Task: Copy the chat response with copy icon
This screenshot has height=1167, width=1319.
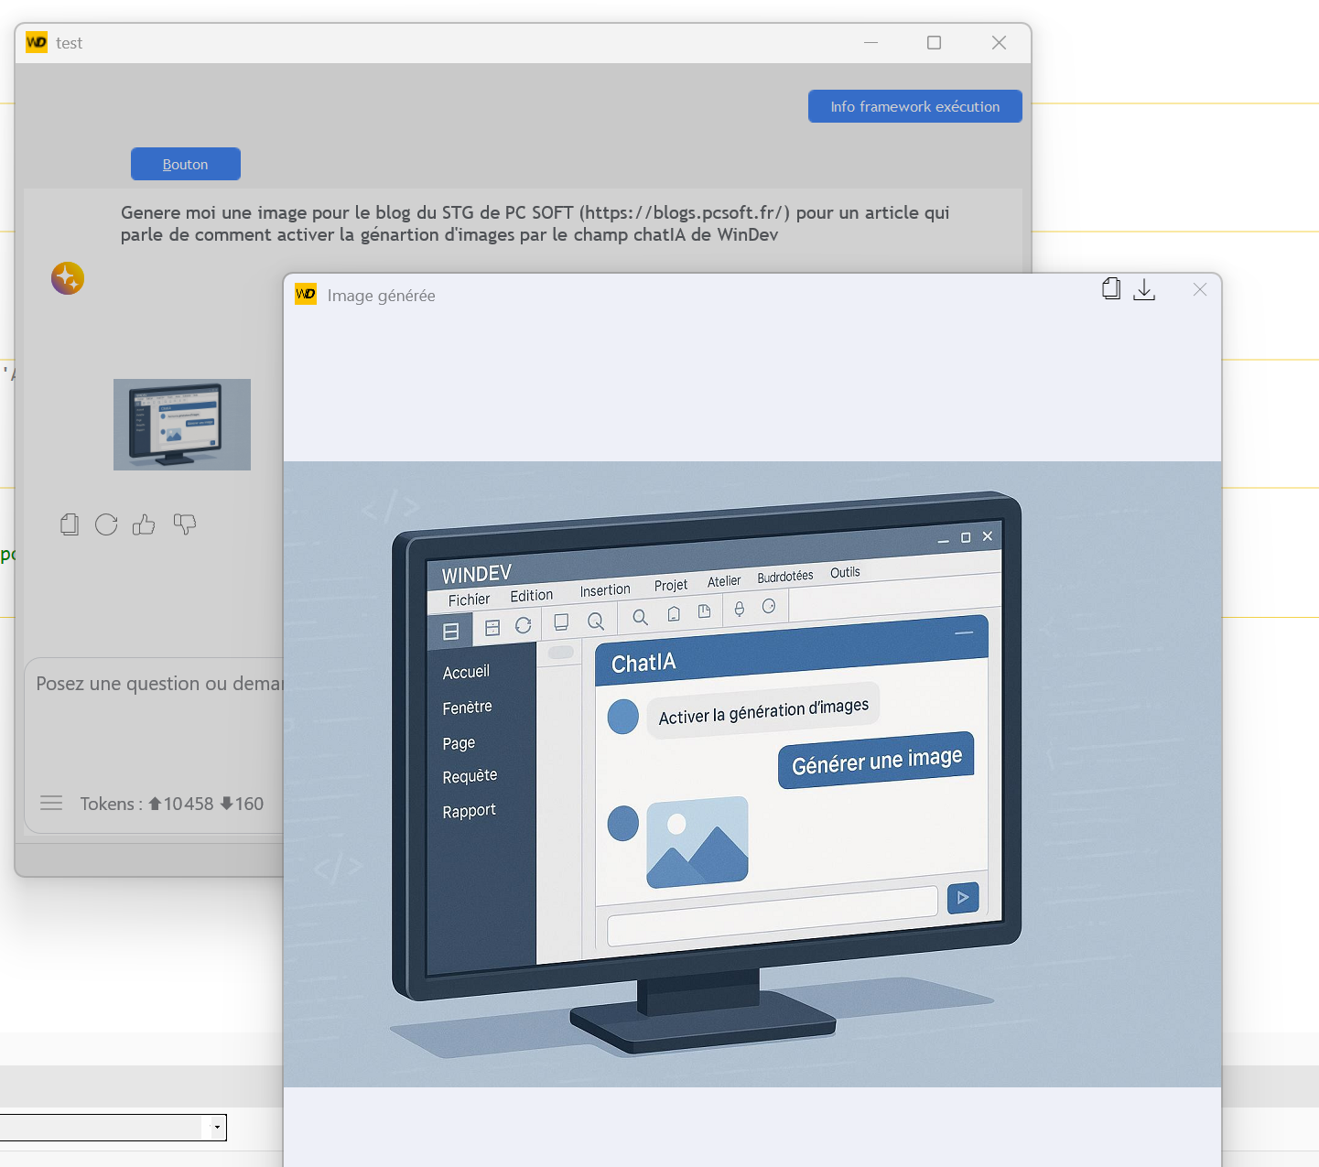Action: pyautogui.click(x=70, y=524)
